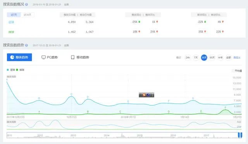Click the 整体同比 column header
The width and height of the screenshot is (248, 144).
click(x=136, y=15)
